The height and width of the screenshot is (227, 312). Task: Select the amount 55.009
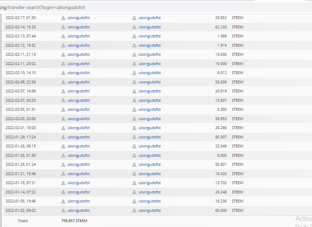[221, 82]
